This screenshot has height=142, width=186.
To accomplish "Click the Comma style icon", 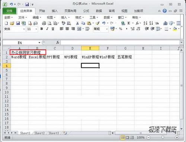I will pos(126,29).
